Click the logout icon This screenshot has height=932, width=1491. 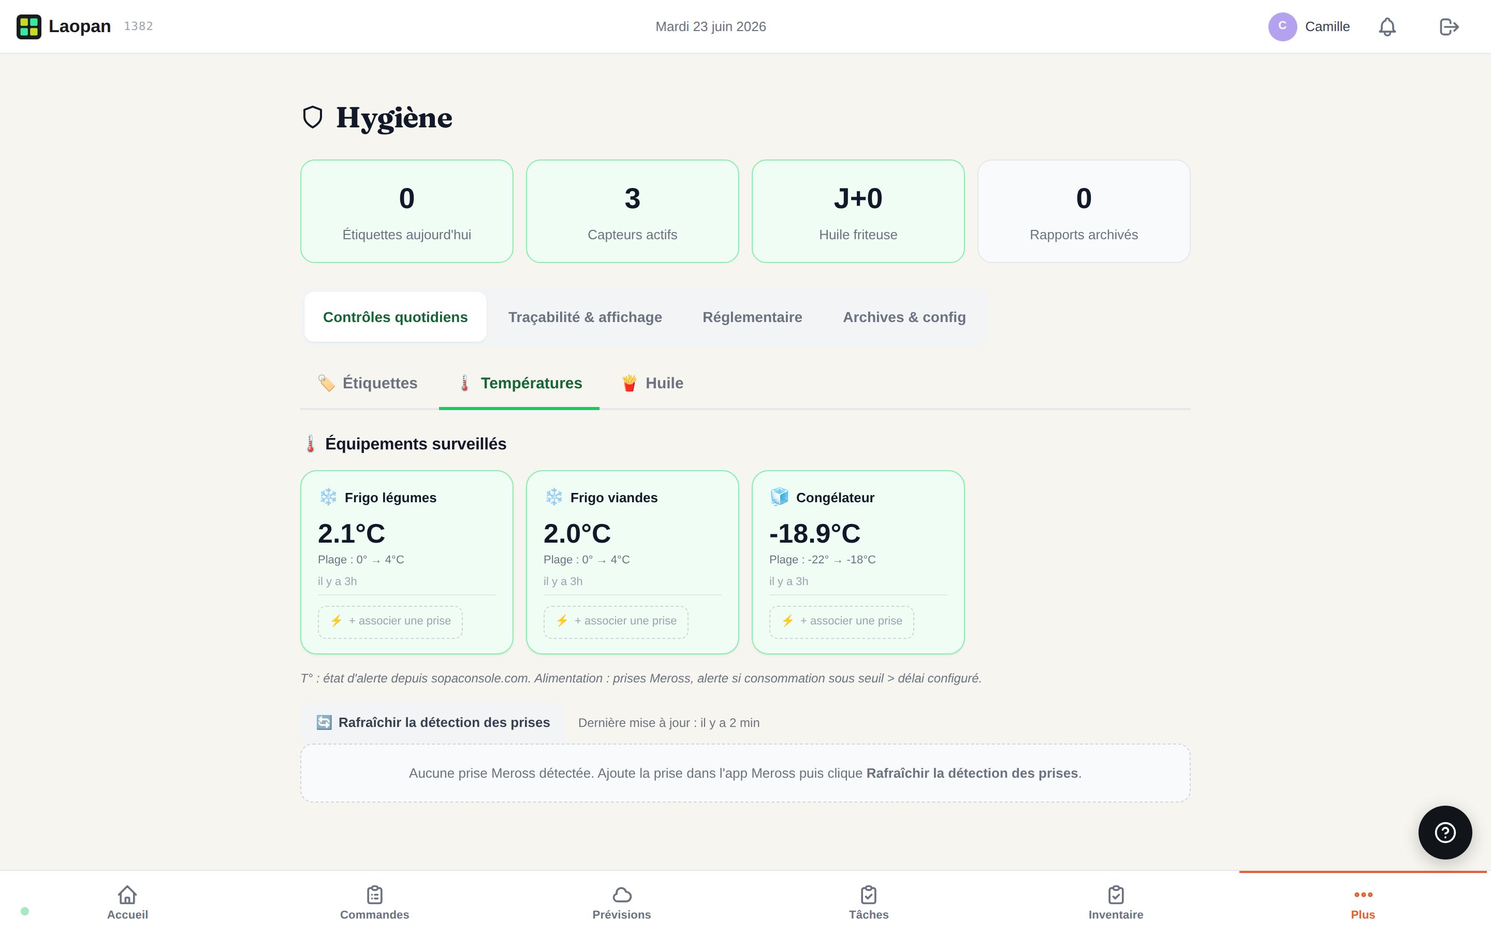point(1449,26)
